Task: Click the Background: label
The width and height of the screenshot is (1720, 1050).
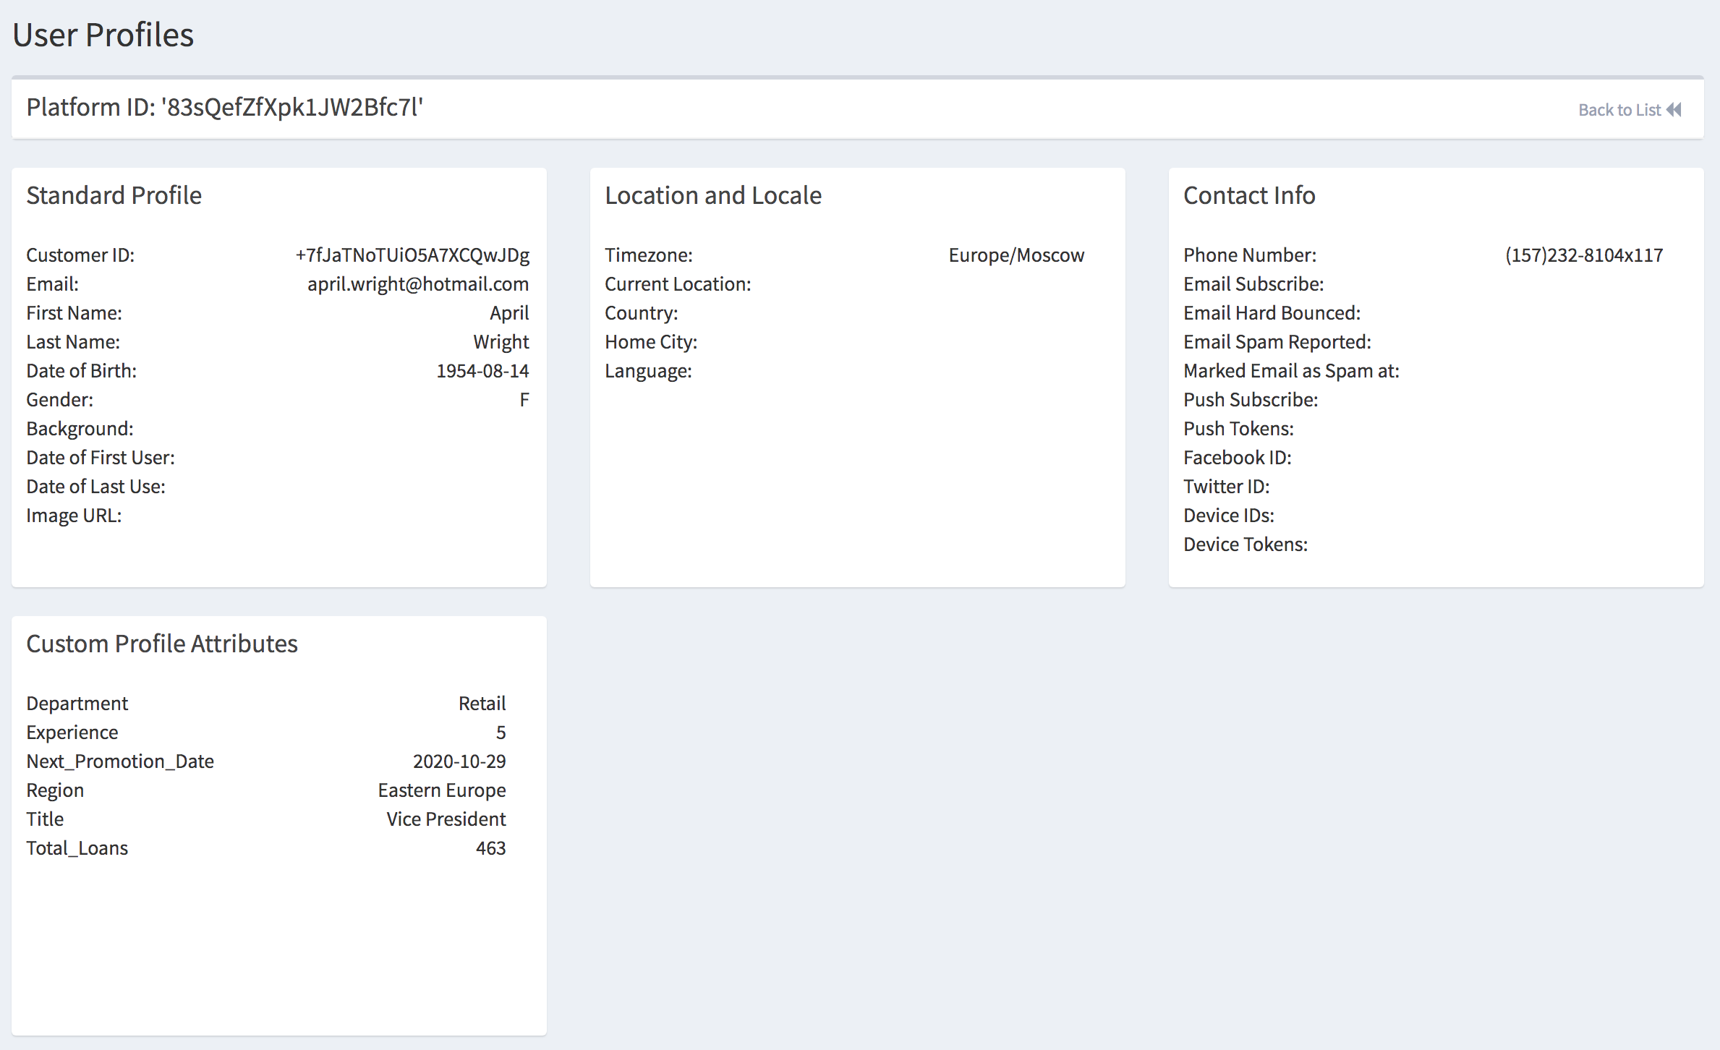Action: pos(80,429)
